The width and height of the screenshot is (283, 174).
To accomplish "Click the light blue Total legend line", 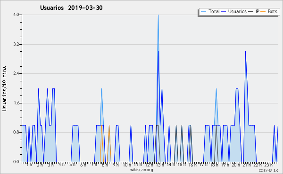I will click(203, 12).
